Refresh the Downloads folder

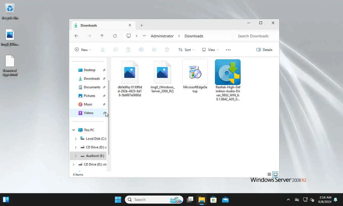pyautogui.click(x=115, y=36)
